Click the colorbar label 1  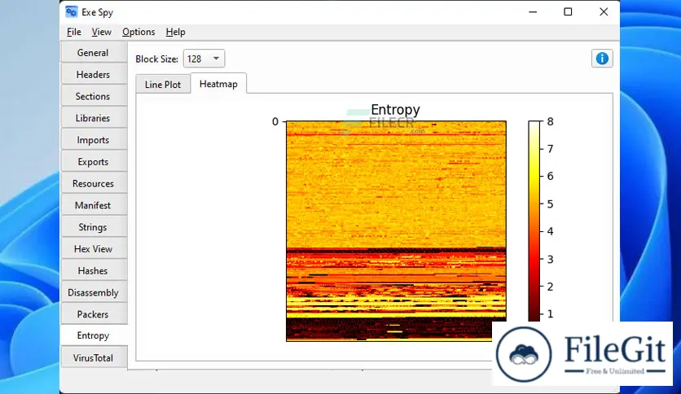[x=551, y=313]
